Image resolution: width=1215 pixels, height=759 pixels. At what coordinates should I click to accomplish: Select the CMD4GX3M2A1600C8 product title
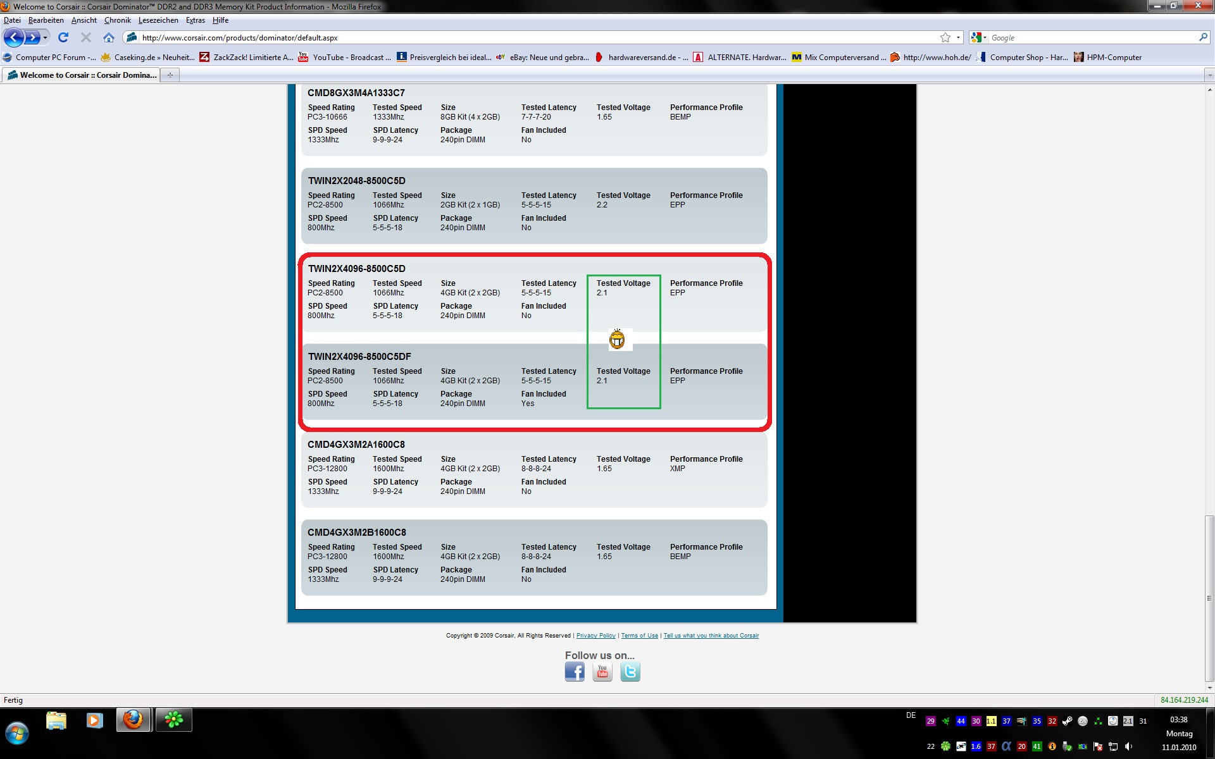[356, 445]
